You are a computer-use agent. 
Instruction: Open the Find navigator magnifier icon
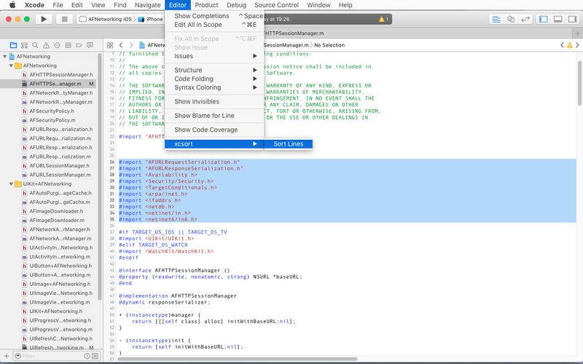(35, 45)
